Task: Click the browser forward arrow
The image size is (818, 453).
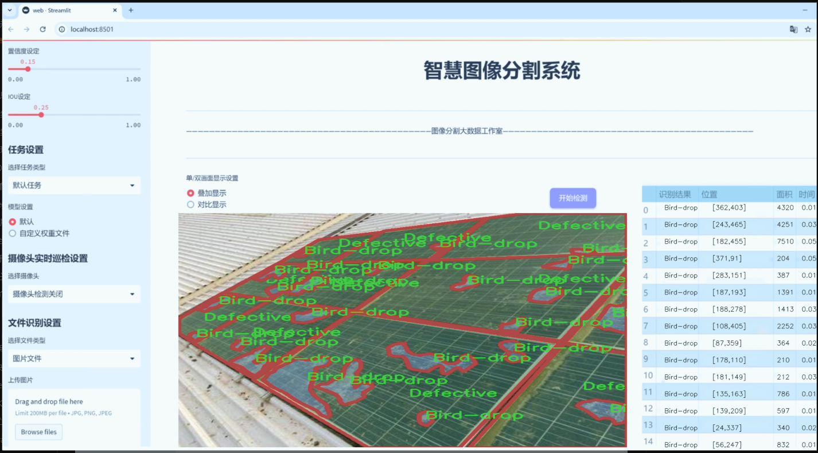Action: [x=26, y=29]
